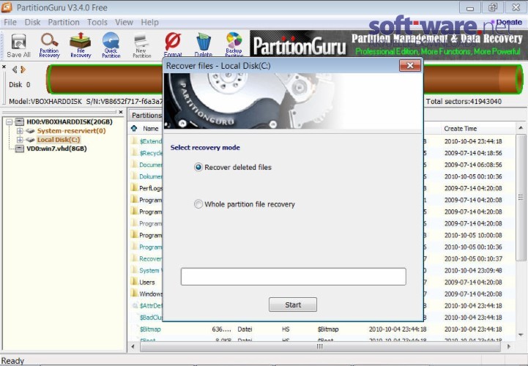Open the Partition menu
The width and height of the screenshot is (528, 366).
pos(64,22)
